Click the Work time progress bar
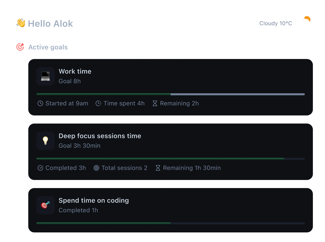 [171, 94]
